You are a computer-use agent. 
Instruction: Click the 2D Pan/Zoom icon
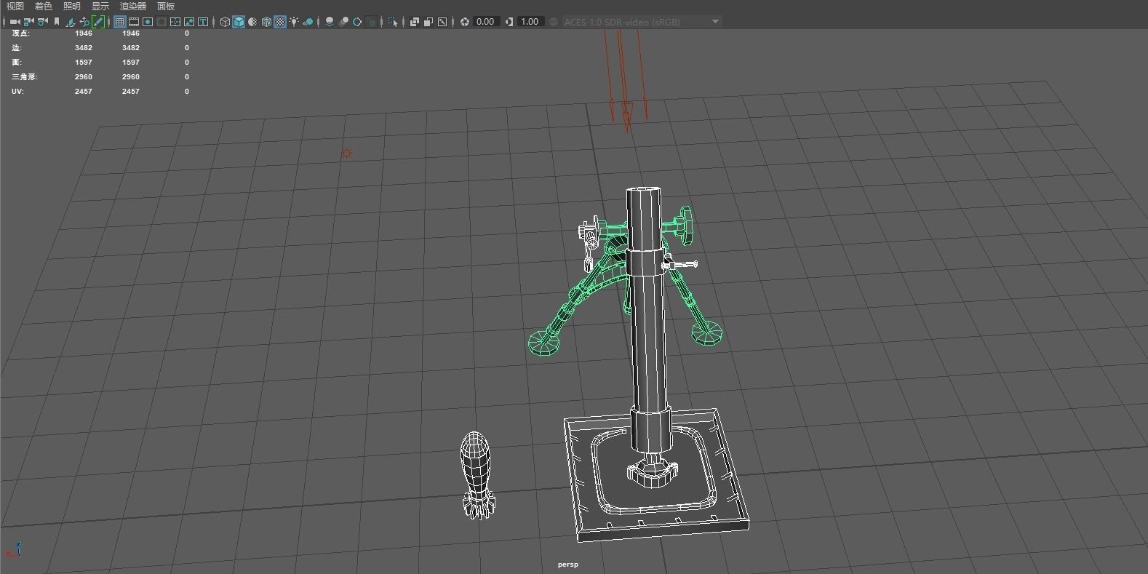[x=84, y=22]
